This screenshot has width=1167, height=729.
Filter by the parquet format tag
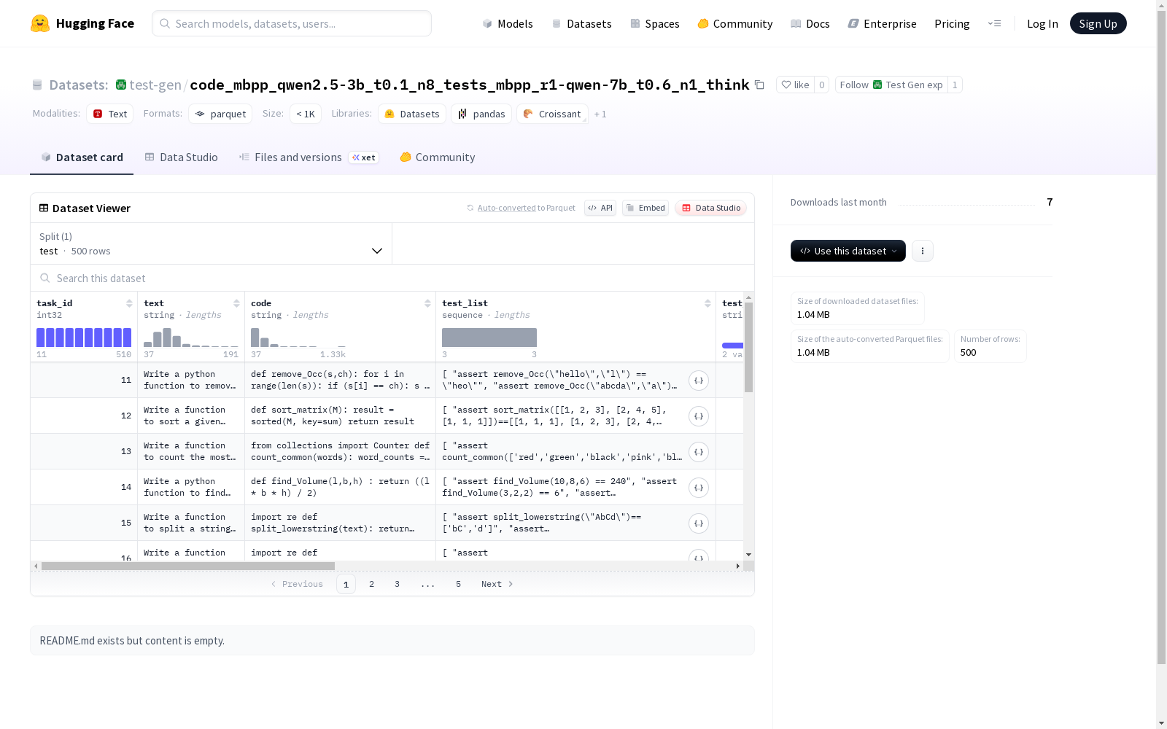click(x=220, y=114)
